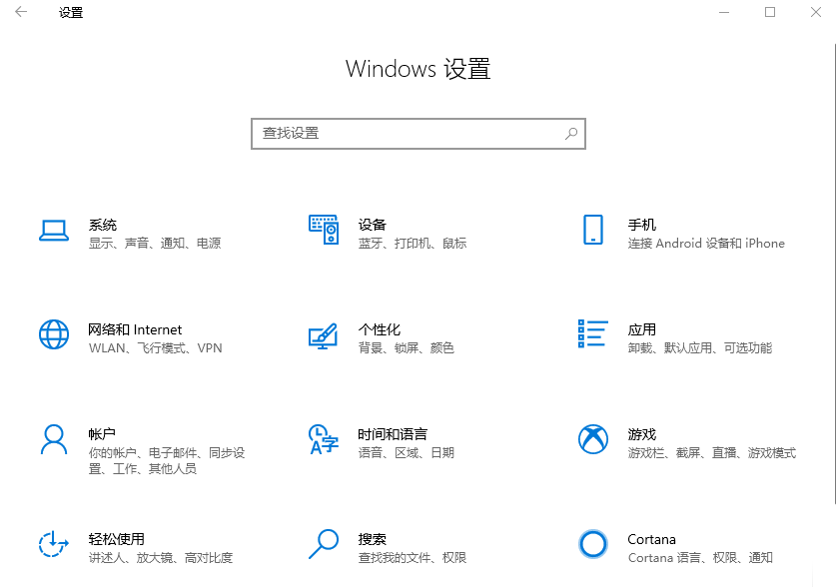Click the search magnifier in 查找设置 box
Screen dimensions: 836x587
click(x=571, y=133)
